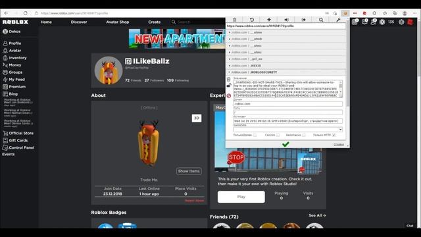Screen dimensions: 421x237
Task: Click the help link at the cookie editor bottom
Action: tap(339, 145)
